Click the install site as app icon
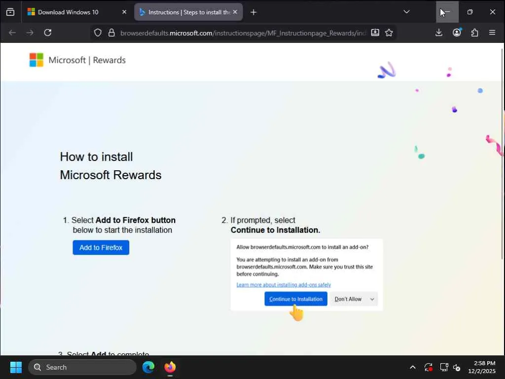The height and width of the screenshot is (379, 505). (375, 33)
